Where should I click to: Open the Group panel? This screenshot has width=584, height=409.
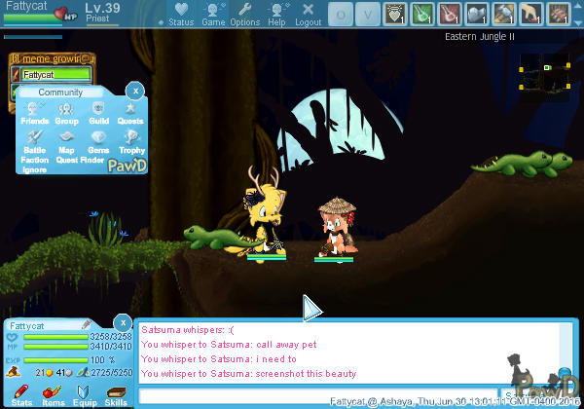66,114
